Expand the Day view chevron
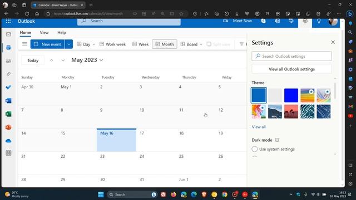The height and width of the screenshot is (200, 356). pos(94,44)
